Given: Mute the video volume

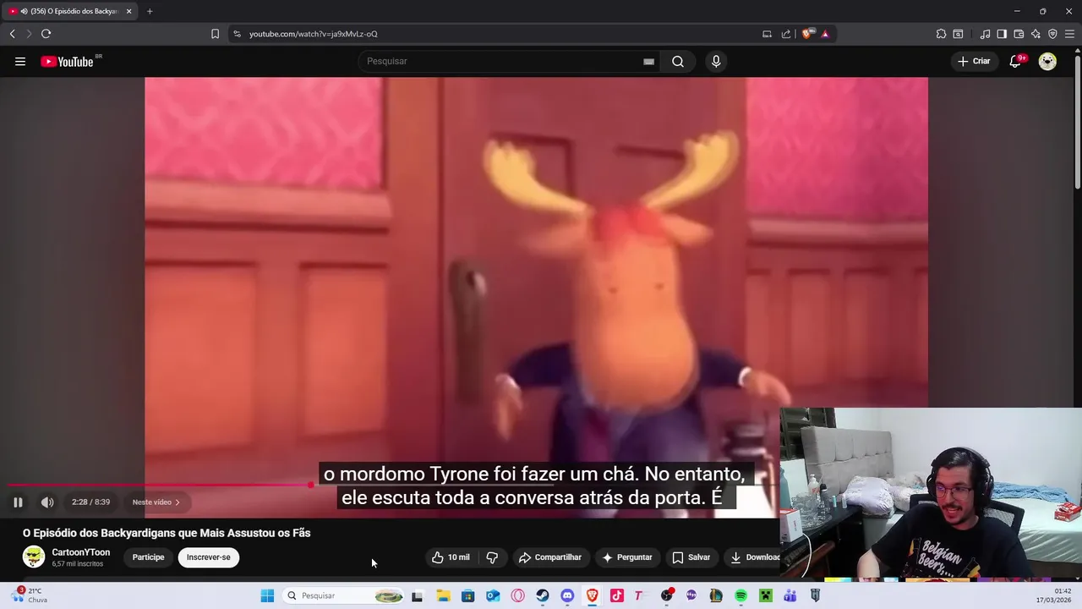Looking at the screenshot, I should pyautogui.click(x=47, y=502).
